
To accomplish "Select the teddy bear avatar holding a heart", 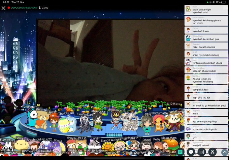I will click(x=41, y=120).
